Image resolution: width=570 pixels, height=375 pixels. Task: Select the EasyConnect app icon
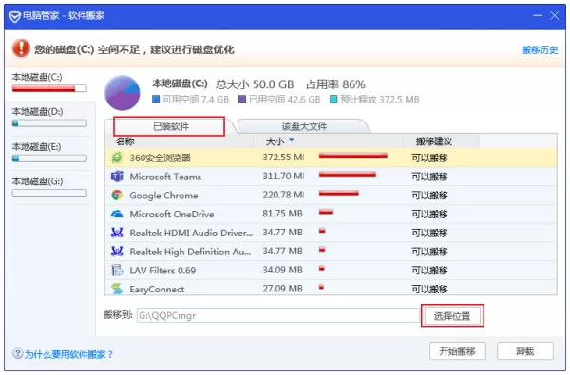click(x=117, y=289)
